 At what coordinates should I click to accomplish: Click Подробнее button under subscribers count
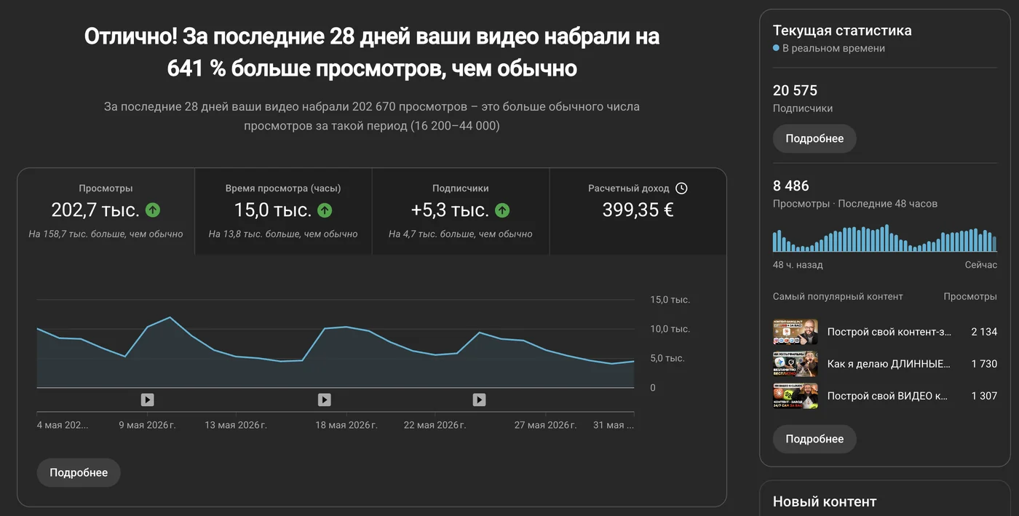pos(814,138)
